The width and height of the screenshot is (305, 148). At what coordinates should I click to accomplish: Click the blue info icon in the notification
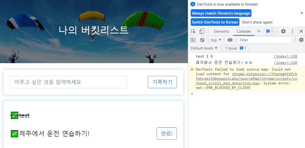[x=193, y=4]
